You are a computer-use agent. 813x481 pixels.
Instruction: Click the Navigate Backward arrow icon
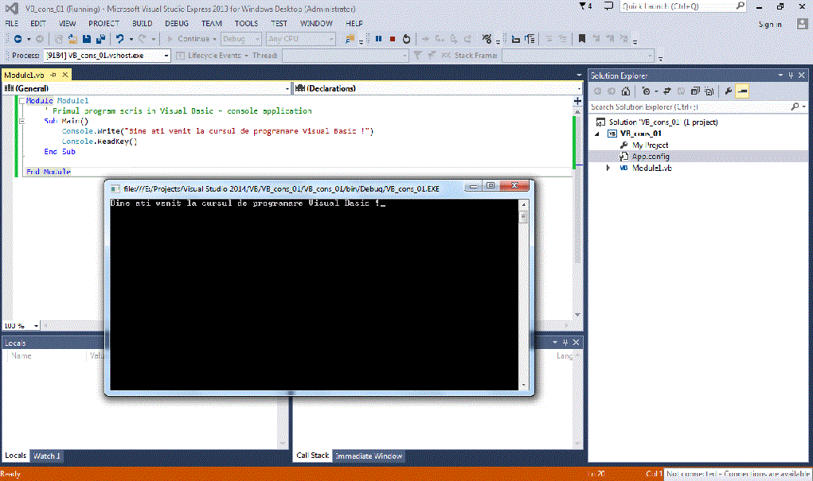18,39
